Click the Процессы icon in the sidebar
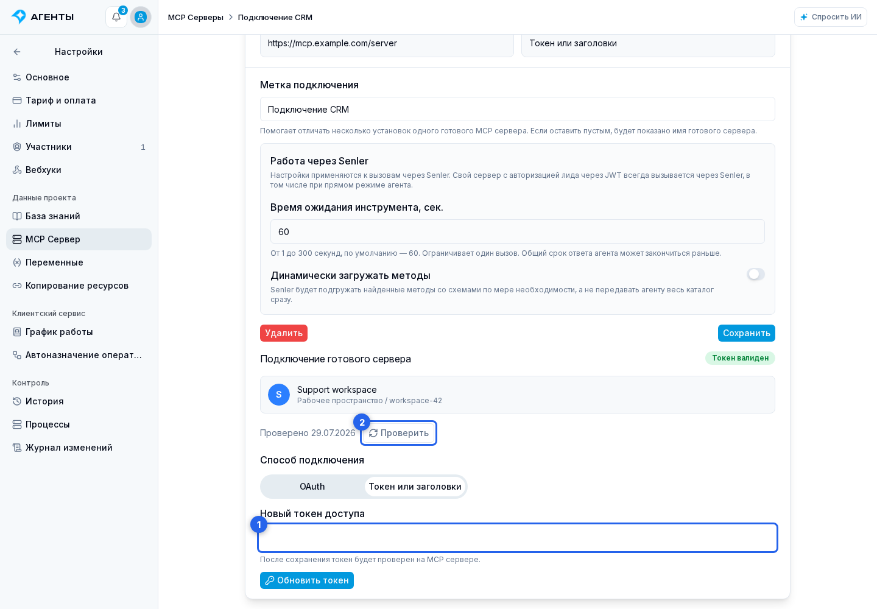 (x=17, y=424)
